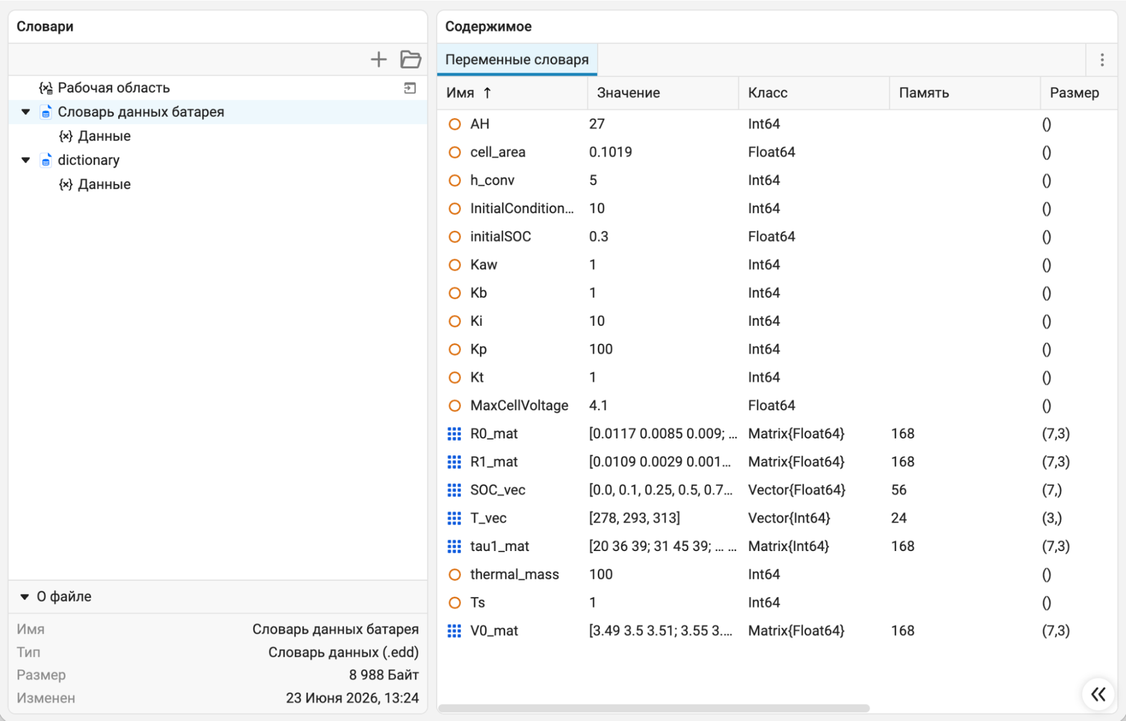
Task: Click the Kb variable name
Action: (478, 293)
